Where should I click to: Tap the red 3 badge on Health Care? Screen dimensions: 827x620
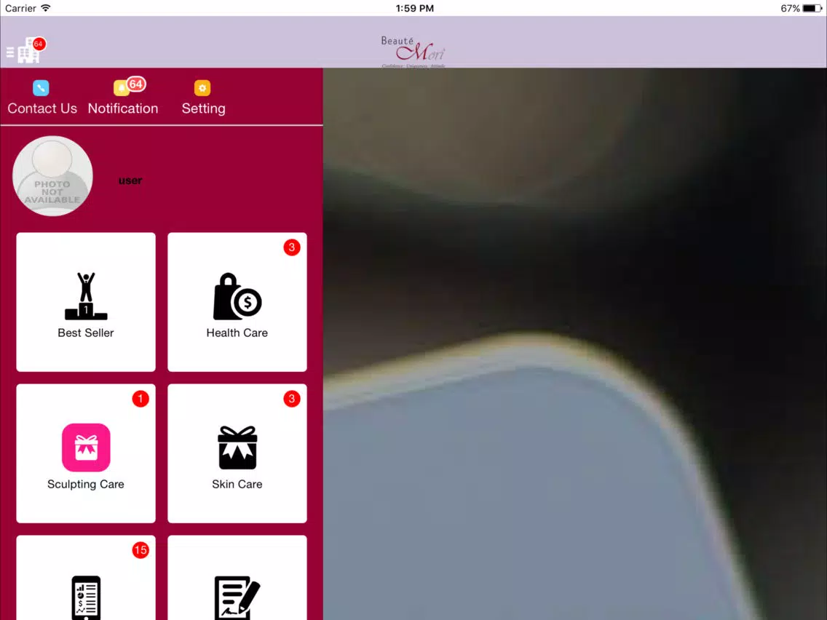[292, 247]
